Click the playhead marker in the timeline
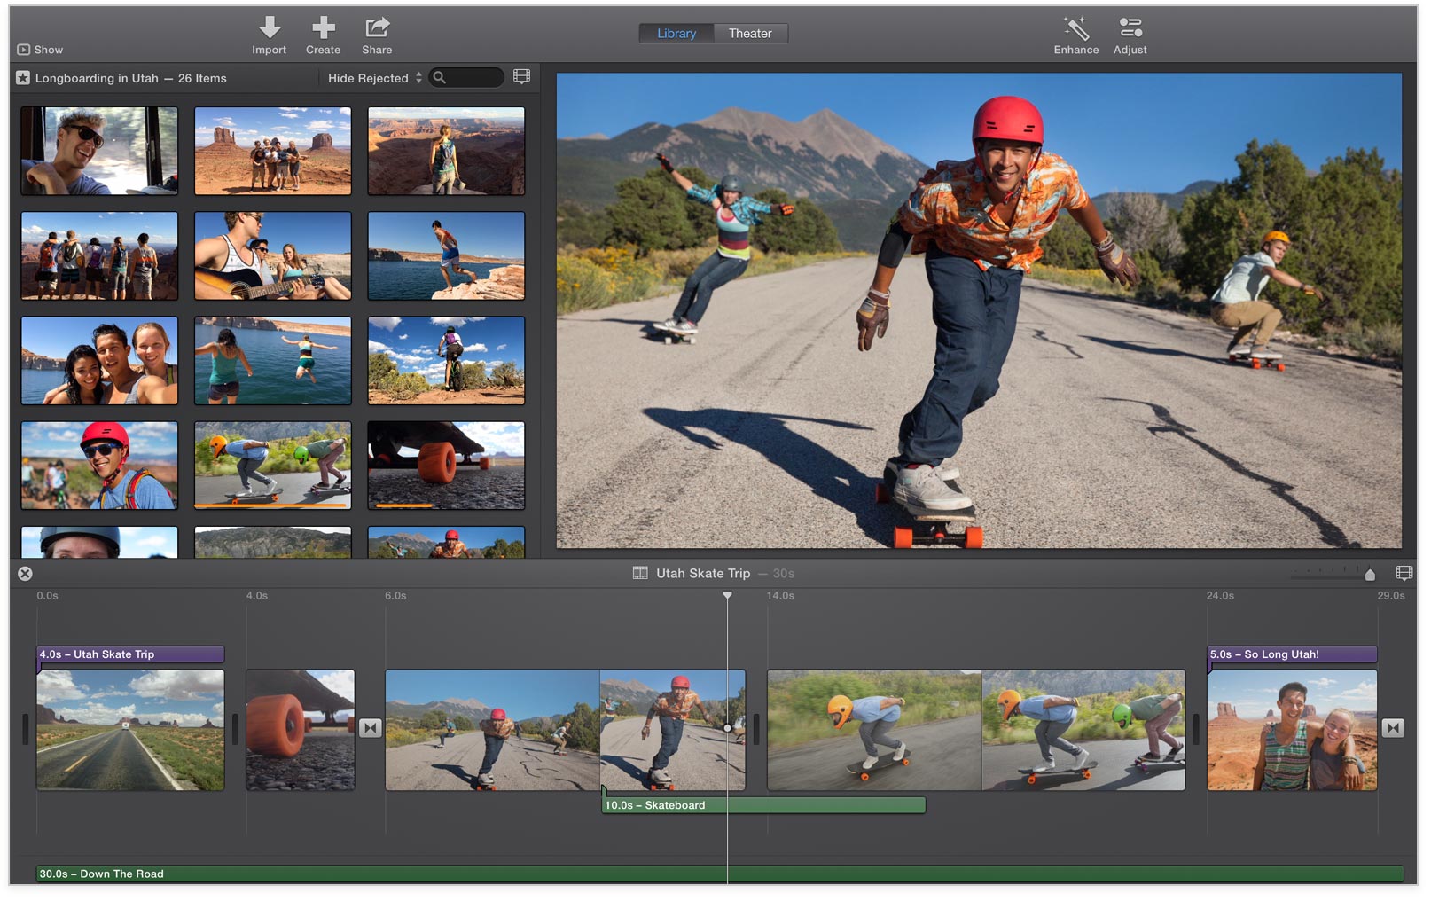The height and width of the screenshot is (901, 1431). (x=729, y=594)
